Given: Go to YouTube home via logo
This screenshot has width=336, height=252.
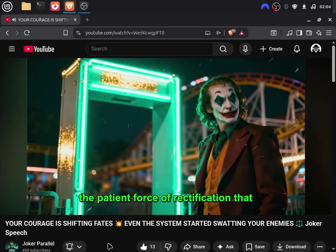Looking at the screenshot, I should pyautogui.click(x=39, y=49).
